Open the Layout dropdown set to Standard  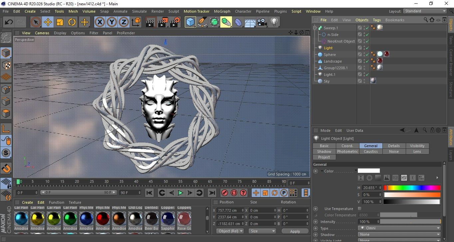[x=425, y=11]
